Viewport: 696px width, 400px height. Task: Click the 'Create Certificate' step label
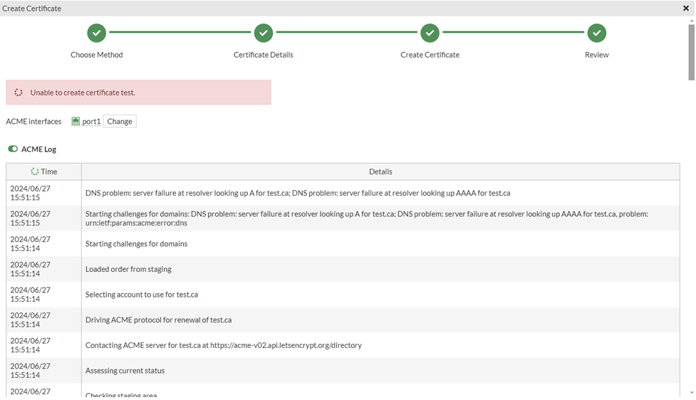tap(430, 55)
